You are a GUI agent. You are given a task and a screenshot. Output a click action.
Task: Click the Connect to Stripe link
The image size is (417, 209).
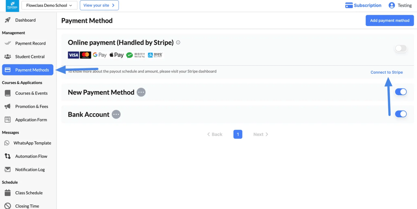tap(387, 72)
